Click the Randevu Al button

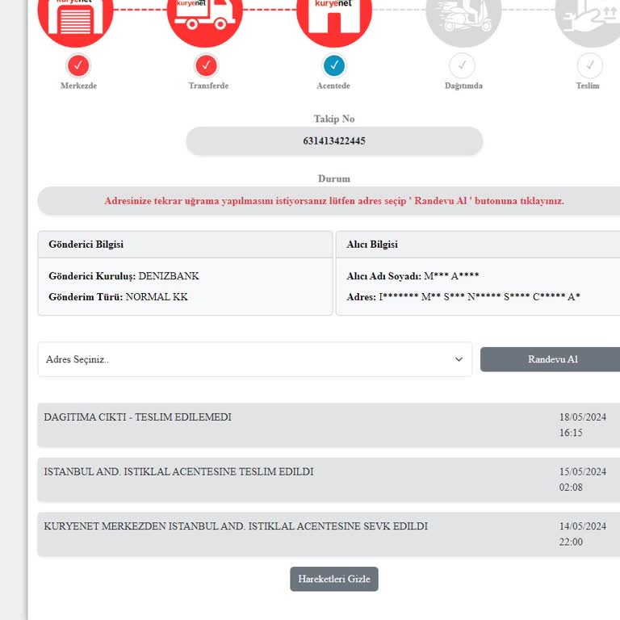(x=551, y=359)
